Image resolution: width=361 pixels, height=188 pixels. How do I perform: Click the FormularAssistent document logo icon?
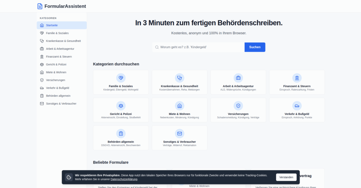pos(40,6)
